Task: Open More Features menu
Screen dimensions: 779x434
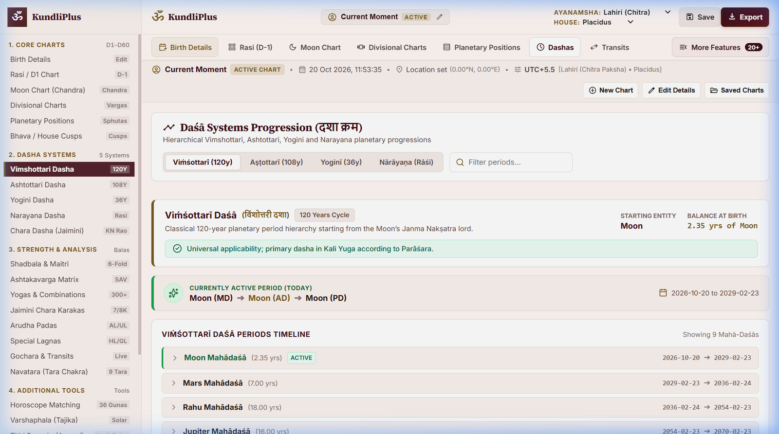Action: point(721,47)
